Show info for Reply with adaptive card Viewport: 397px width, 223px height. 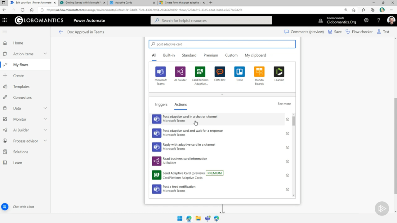tap(288, 148)
